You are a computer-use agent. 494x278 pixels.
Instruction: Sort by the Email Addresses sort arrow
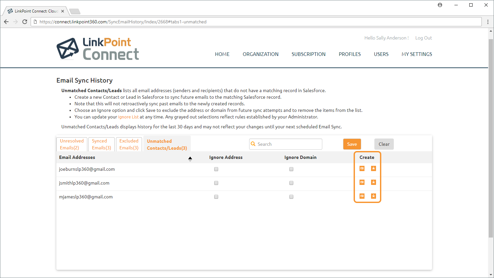coord(190,159)
